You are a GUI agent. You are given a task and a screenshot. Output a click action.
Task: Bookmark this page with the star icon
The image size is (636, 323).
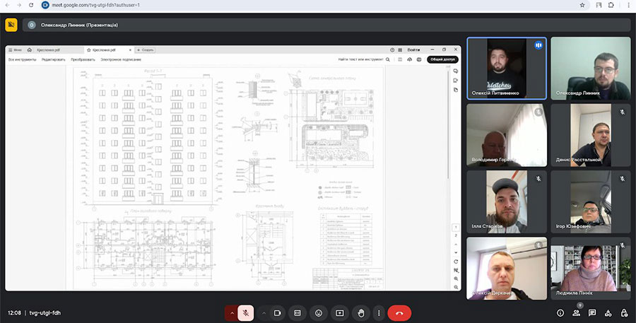click(582, 4)
